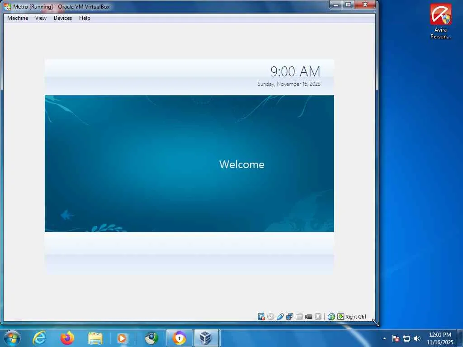Open the Machine menu
The width and height of the screenshot is (463, 347).
(x=18, y=18)
